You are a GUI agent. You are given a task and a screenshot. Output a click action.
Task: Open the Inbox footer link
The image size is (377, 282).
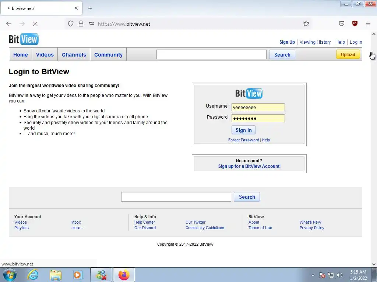pyautogui.click(x=76, y=222)
